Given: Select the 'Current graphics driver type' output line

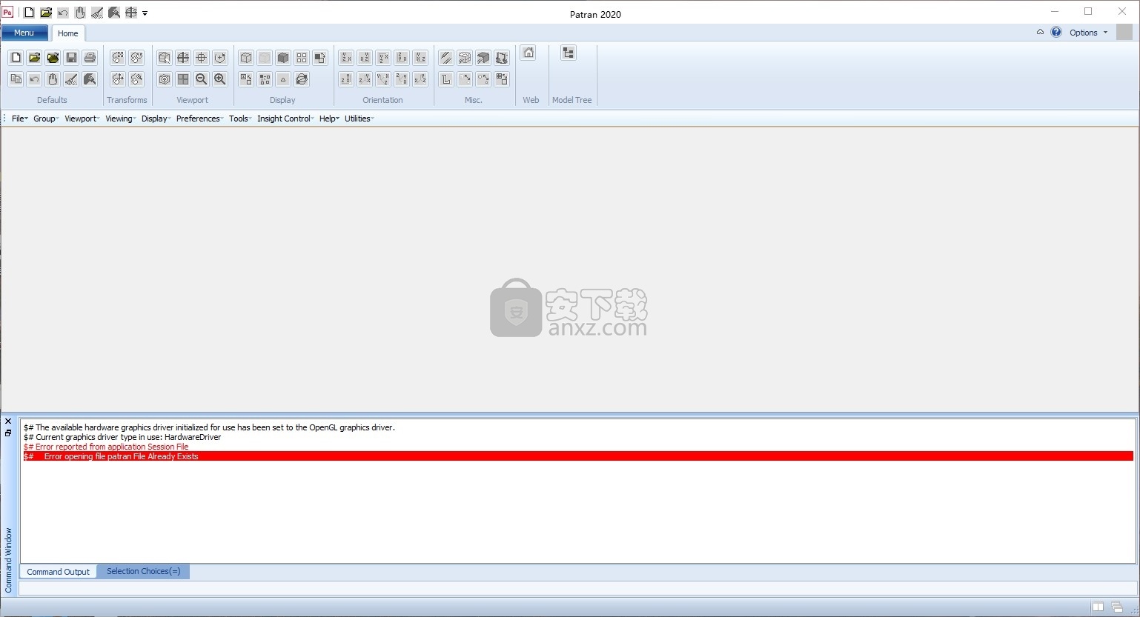Looking at the screenshot, I should 122,437.
